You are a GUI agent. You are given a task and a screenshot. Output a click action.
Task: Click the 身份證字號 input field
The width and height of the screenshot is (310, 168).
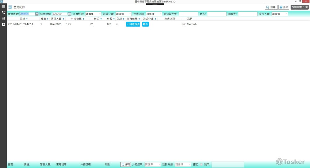point(188,14)
